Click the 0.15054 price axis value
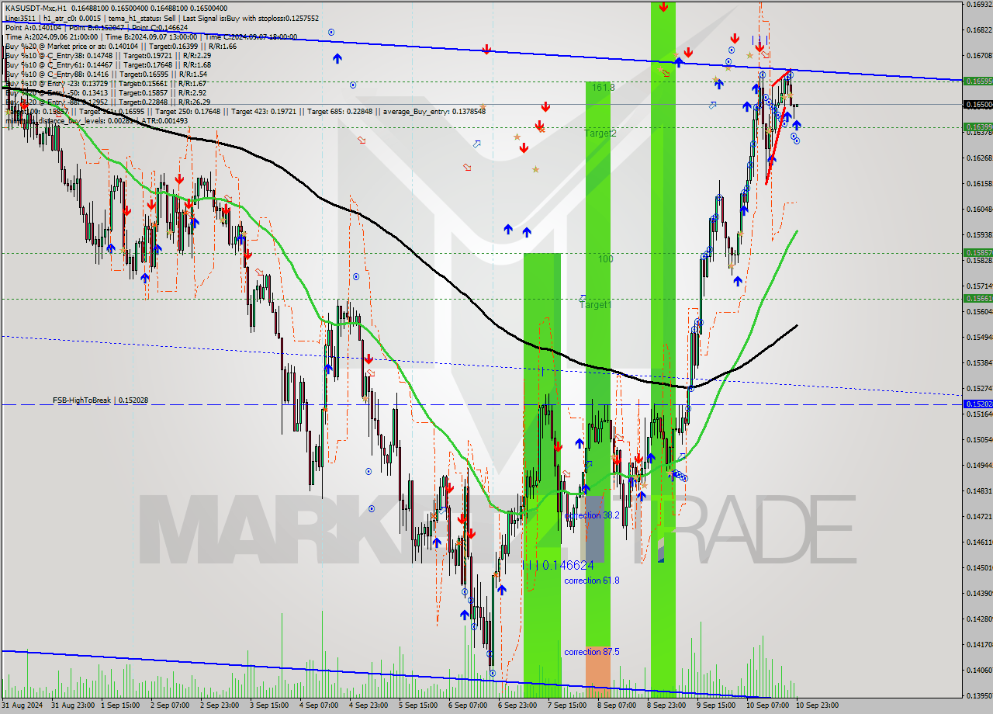Screen dimensions: 993x714 point(981,439)
